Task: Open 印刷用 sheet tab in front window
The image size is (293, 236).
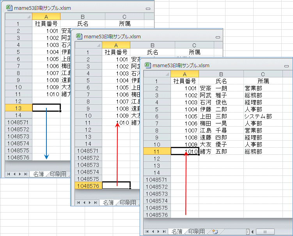Action: point(196,231)
